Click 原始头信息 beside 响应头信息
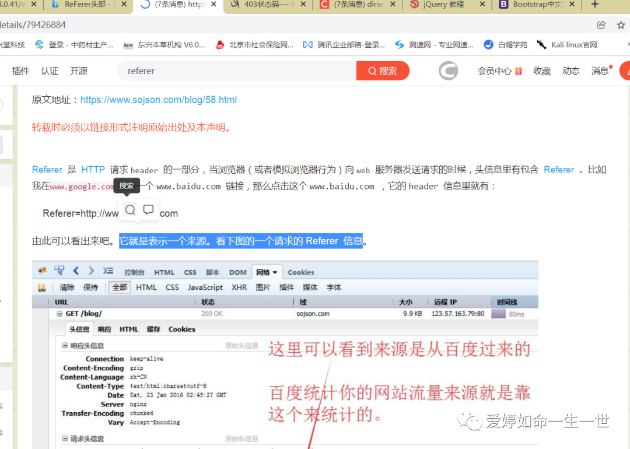Image resolution: width=630 pixels, height=449 pixels. coord(242,345)
